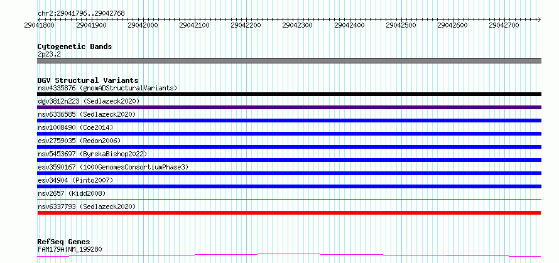Click ruler position 29042700
This screenshot has height=263, width=559.
pos(504,25)
